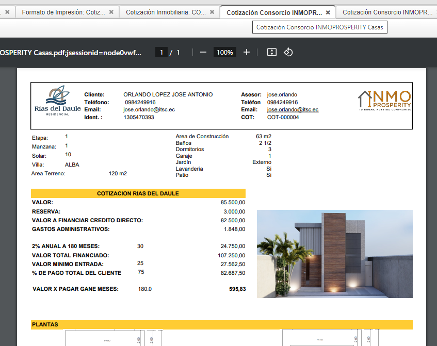This screenshot has height=346, width=437.
Task: Click the house rendering image
Action: [334, 254]
